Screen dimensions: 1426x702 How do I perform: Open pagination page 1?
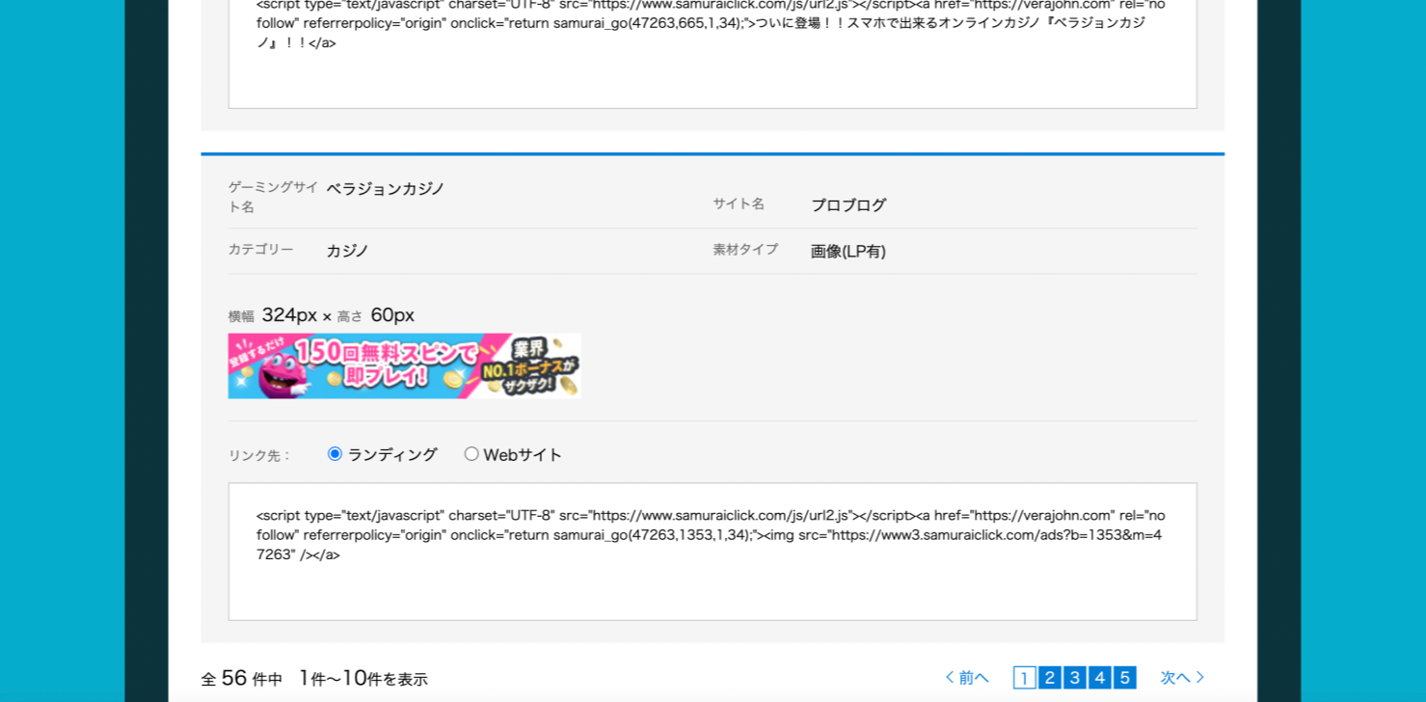point(1024,678)
